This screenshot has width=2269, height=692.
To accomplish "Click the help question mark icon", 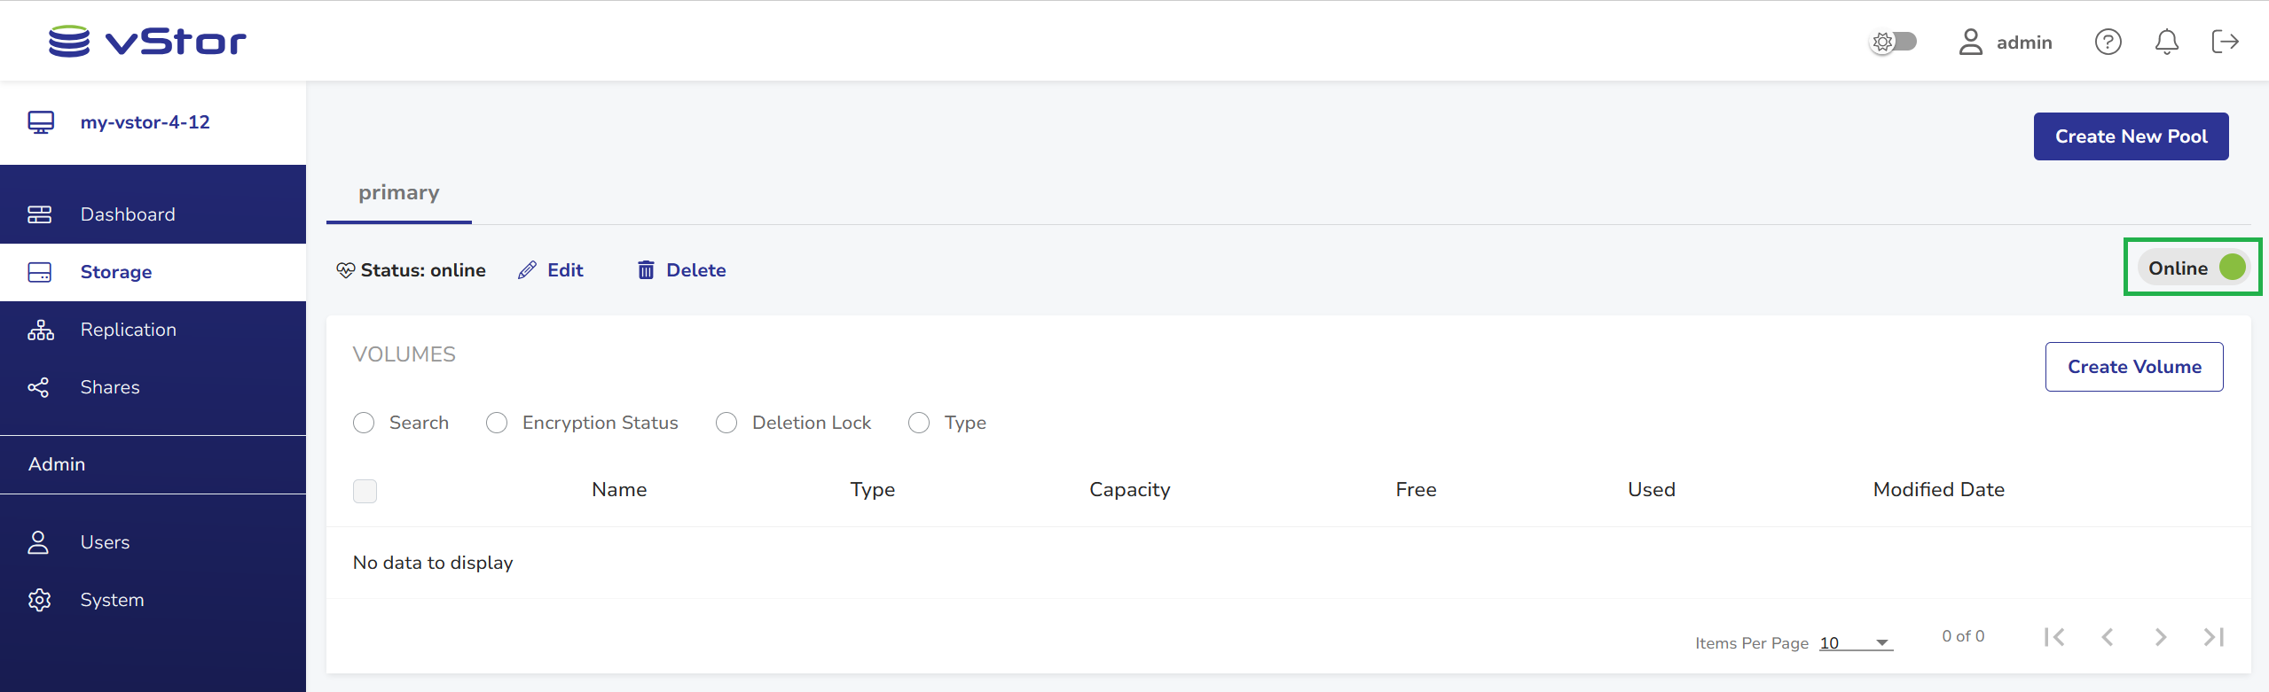I will click(x=2108, y=42).
